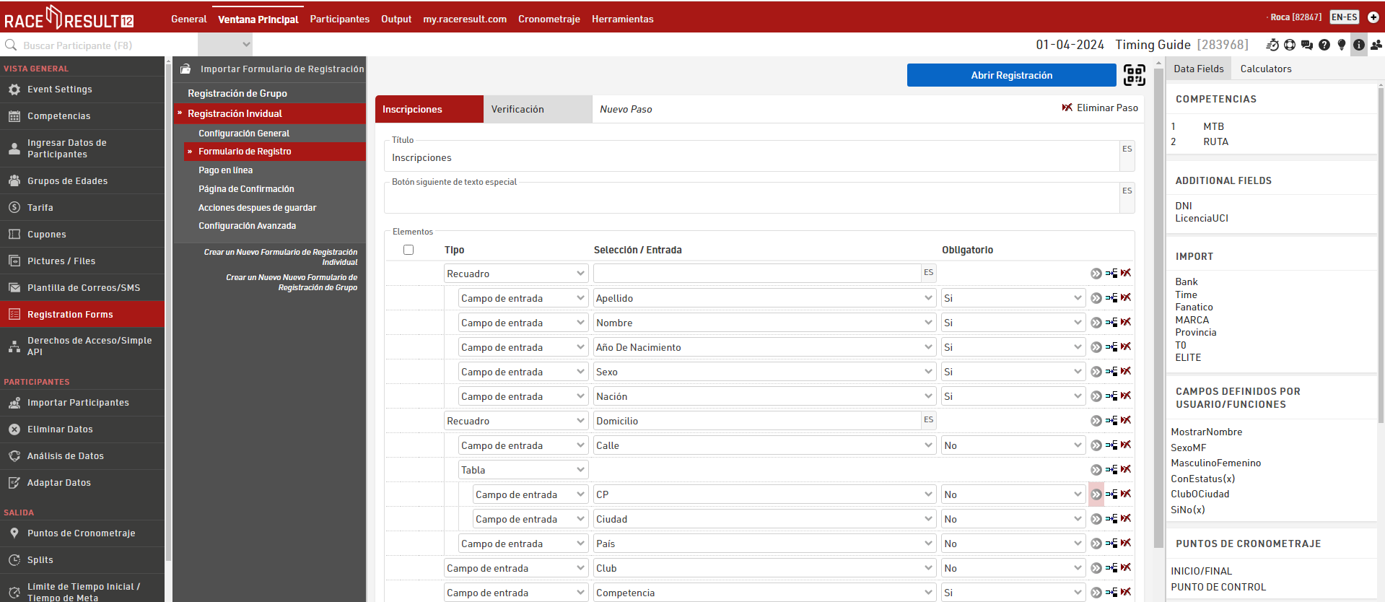Open the Cronometraje menu

tap(549, 19)
